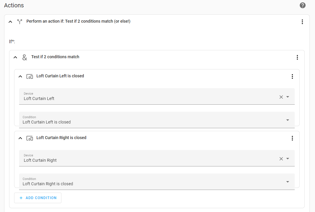The width and height of the screenshot is (315, 212).
Task: Clear the Loft Curtain Right device selection
Action: pyautogui.click(x=281, y=159)
